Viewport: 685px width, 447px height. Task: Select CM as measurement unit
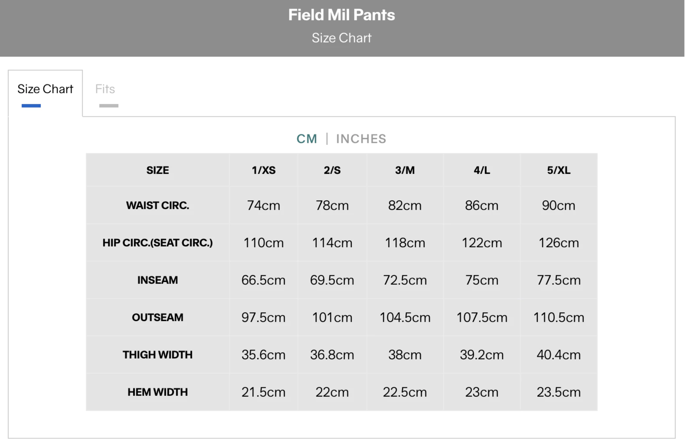(307, 139)
